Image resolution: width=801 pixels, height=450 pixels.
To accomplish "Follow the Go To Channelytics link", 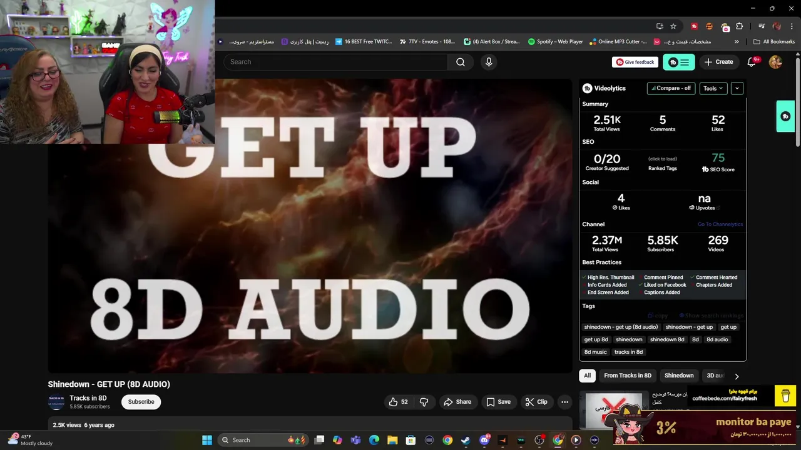I will (720, 224).
